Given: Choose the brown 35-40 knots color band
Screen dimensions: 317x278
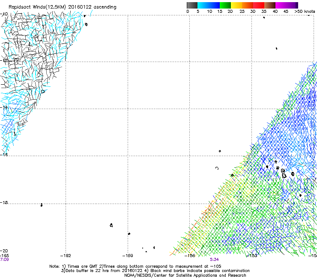Looking at the screenshot, I should click(x=270, y=5).
